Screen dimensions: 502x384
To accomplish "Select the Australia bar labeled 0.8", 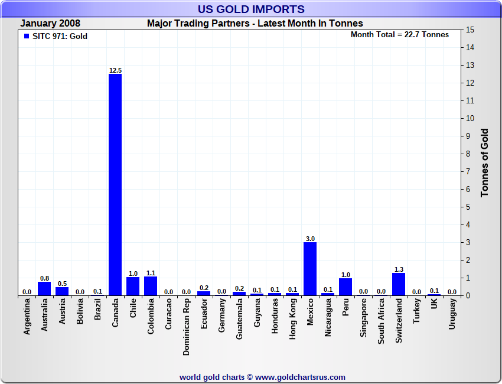I will [44, 289].
